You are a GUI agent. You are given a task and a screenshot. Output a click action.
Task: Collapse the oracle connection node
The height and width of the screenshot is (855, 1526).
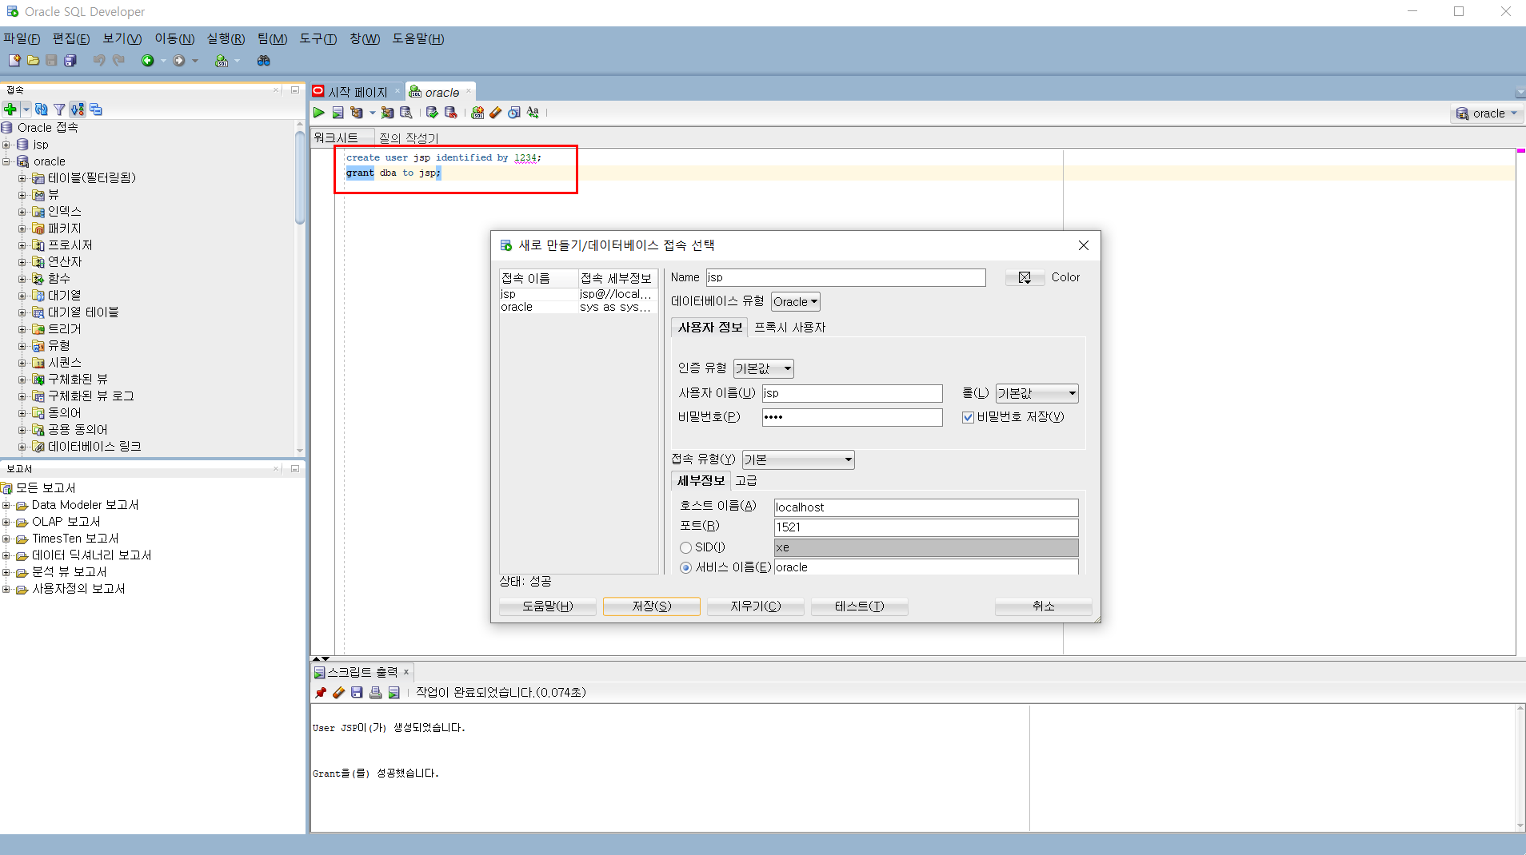pyautogui.click(x=6, y=161)
